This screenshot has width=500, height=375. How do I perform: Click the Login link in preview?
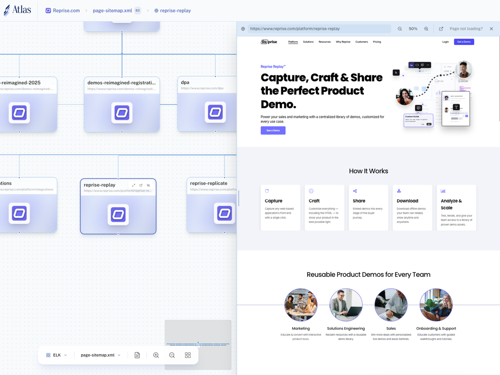point(445,42)
